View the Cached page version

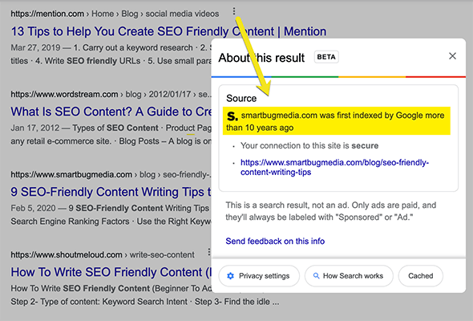click(x=421, y=276)
